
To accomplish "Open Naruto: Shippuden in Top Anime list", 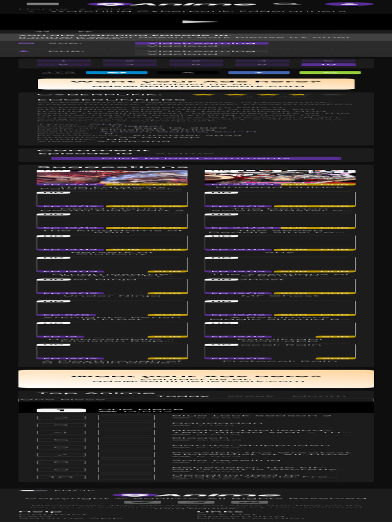I will pyautogui.click(x=251, y=446).
